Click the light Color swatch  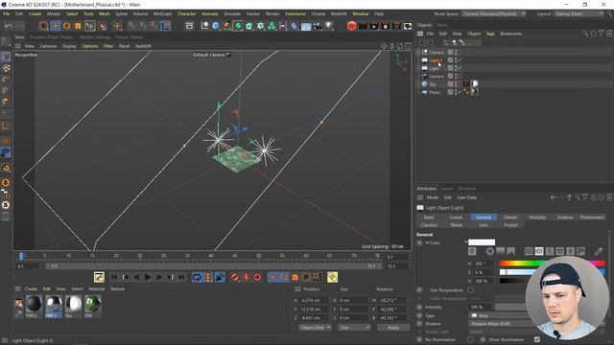click(x=482, y=242)
